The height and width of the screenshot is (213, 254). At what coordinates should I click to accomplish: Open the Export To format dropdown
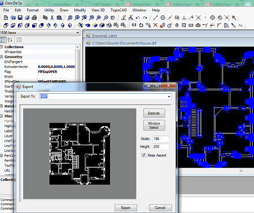(x=169, y=97)
